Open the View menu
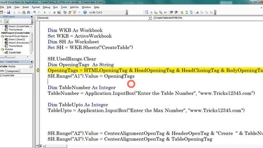The height and width of the screenshot is (148, 263). 17,7
